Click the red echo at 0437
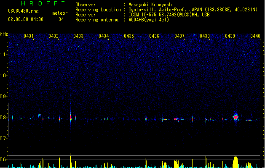265x168 pixels. pyautogui.click(x=176, y=119)
